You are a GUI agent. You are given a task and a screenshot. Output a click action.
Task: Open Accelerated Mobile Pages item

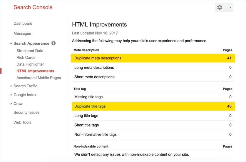click(x=39, y=78)
